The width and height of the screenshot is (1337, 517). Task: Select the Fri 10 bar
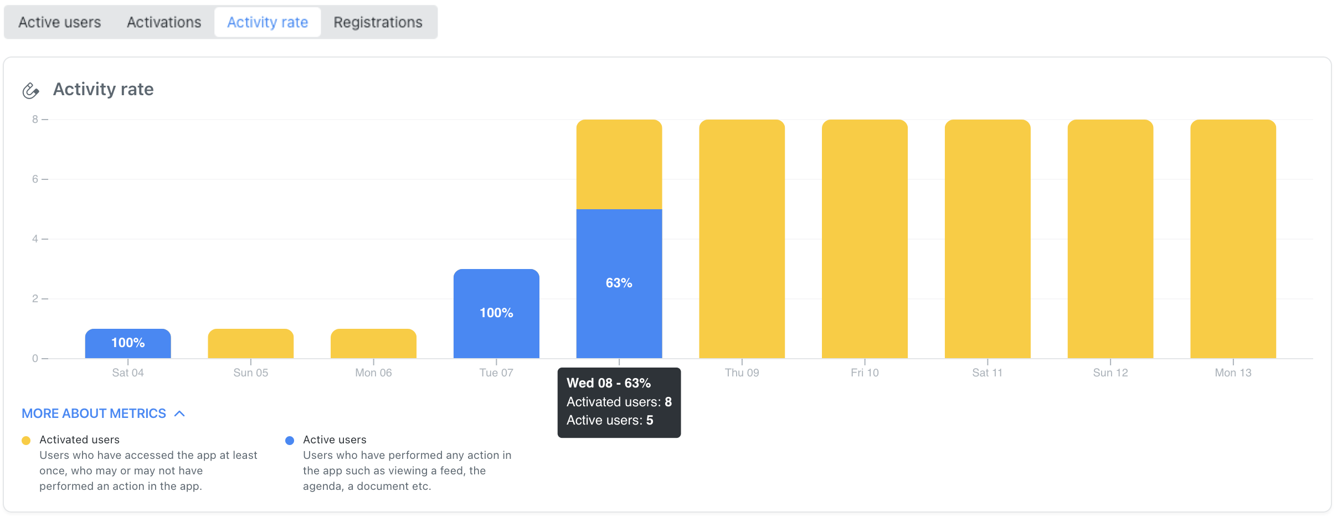coord(865,238)
